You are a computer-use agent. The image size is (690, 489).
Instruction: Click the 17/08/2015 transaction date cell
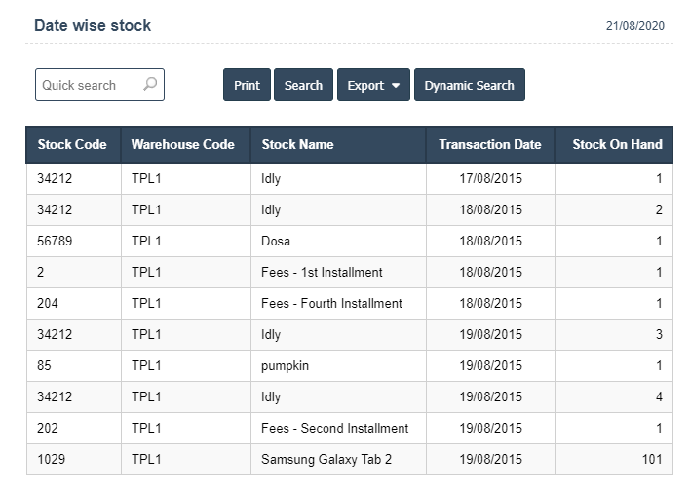coord(489,178)
